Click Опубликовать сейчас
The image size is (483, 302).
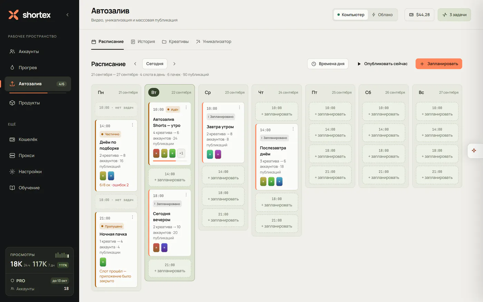[x=382, y=64]
